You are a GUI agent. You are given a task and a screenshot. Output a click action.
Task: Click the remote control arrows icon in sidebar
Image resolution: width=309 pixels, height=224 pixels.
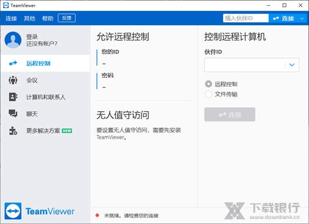point(13,63)
